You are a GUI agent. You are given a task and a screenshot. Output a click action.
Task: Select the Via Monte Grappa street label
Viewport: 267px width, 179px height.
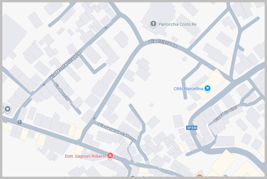pyautogui.click(x=65, y=65)
